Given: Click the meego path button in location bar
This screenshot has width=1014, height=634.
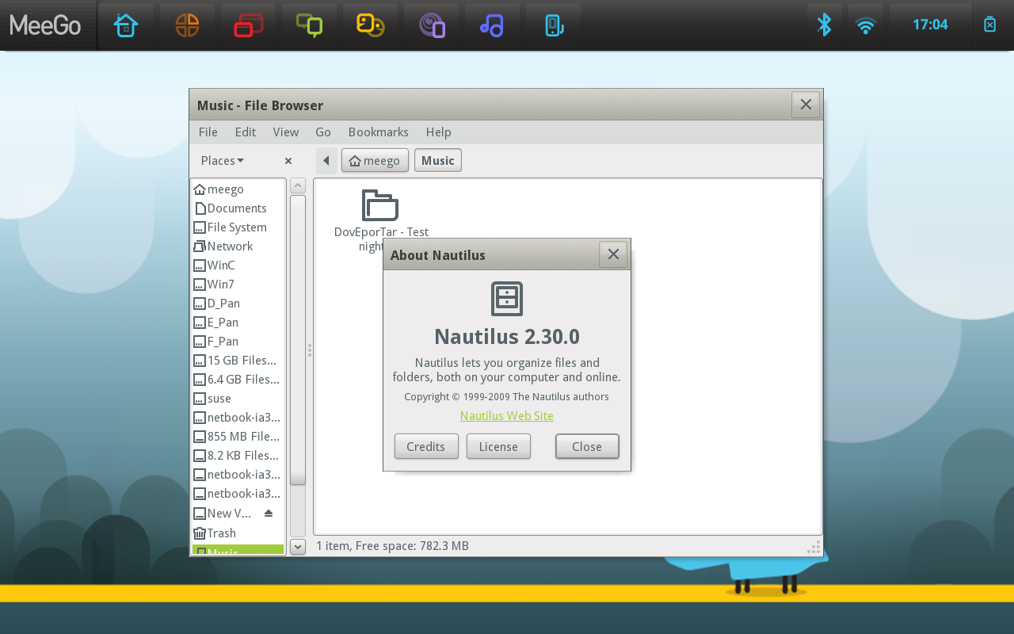Looking at the screenshot, I should (375, 161).
